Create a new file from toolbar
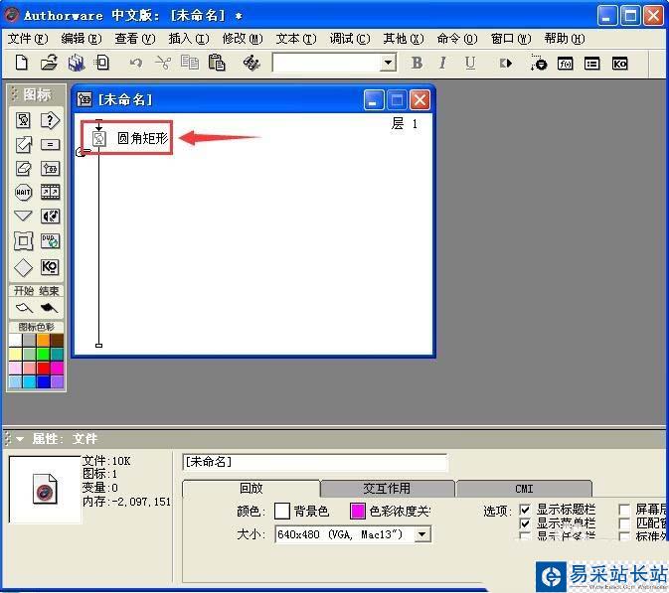This screenshot has width=669, height=593. pyautogui.click(x=21, y=63)
